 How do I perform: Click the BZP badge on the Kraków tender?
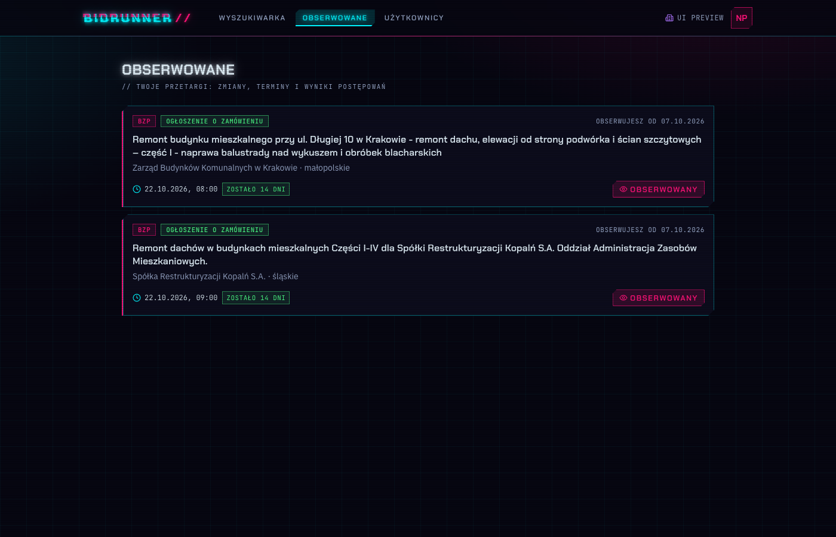click(x=144, y=121)
